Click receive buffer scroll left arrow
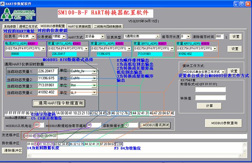252x163 pixels. (x=29, y=155)
